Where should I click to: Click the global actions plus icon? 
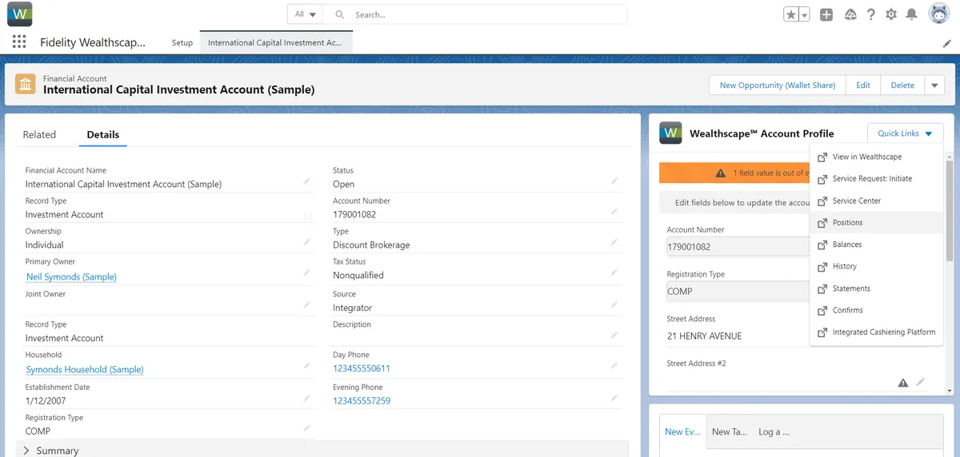point(826,14)
